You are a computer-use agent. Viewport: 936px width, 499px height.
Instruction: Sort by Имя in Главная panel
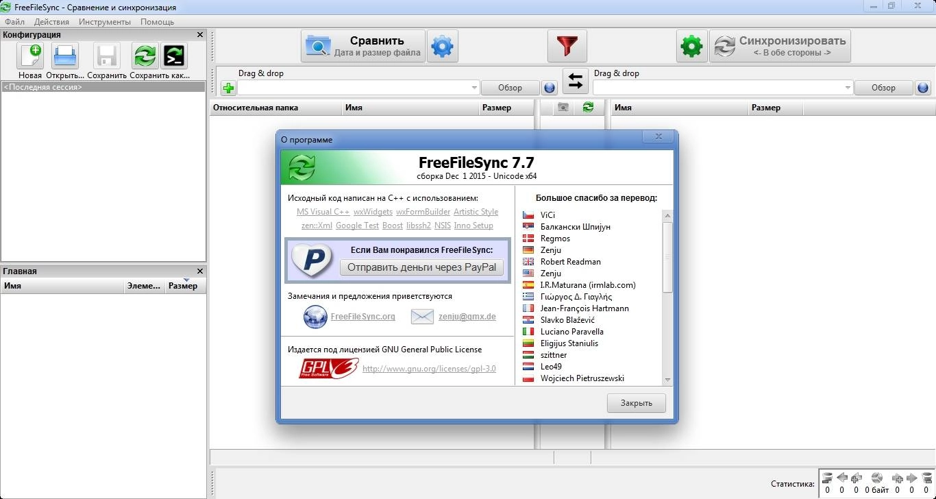(x=62, y=286)
